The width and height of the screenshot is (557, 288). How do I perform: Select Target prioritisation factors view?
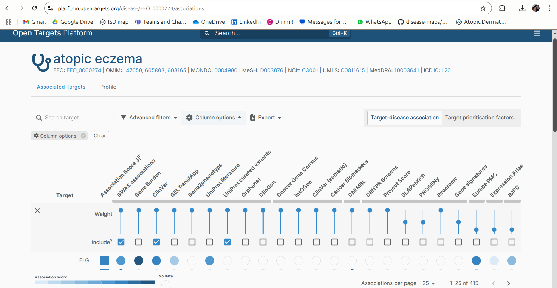pos(479,118)
